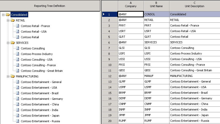
Task: Select Contoso Entertainment - Germany in tree
Action: click(x=42, y=99)
